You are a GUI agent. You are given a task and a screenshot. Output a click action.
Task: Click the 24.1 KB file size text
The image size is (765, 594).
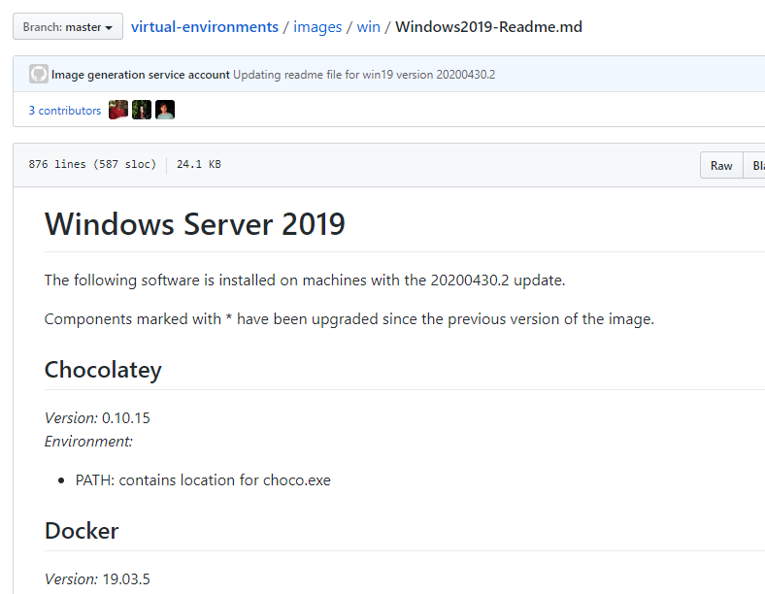coord(198,165)
